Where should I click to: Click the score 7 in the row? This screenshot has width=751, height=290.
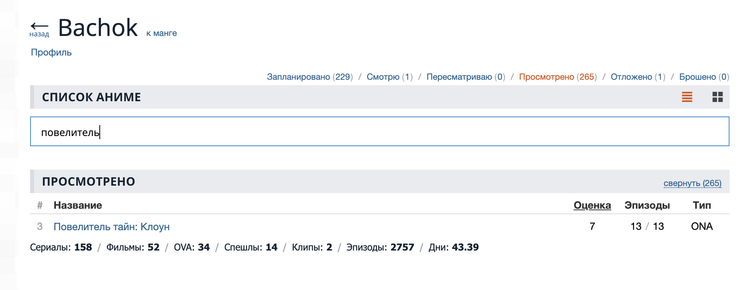pyautogui.click(x=592, y=226)
